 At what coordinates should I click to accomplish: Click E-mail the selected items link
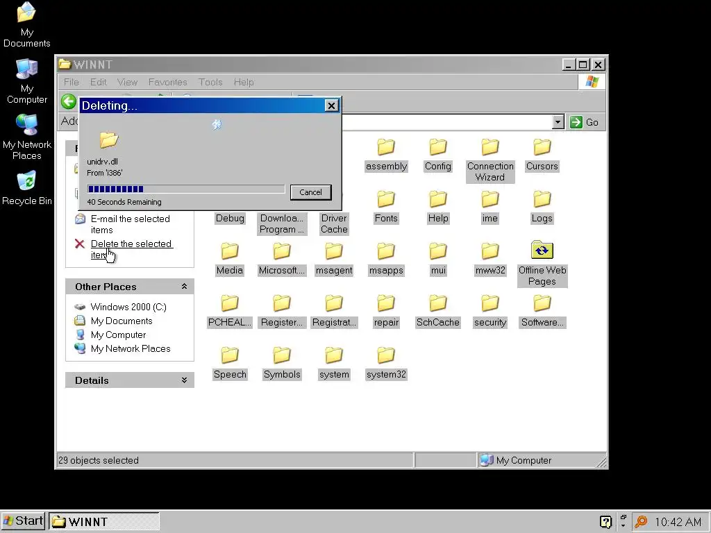130,224
